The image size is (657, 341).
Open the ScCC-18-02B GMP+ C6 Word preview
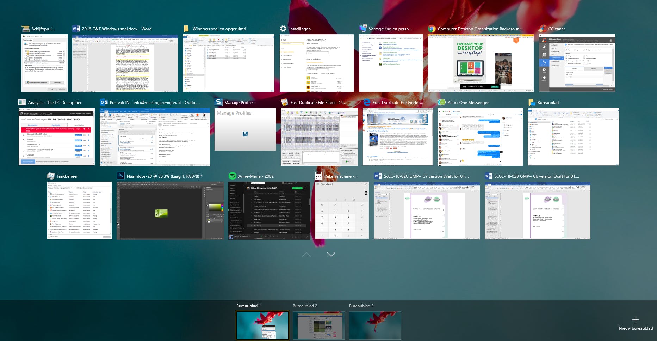pos(538,211)
